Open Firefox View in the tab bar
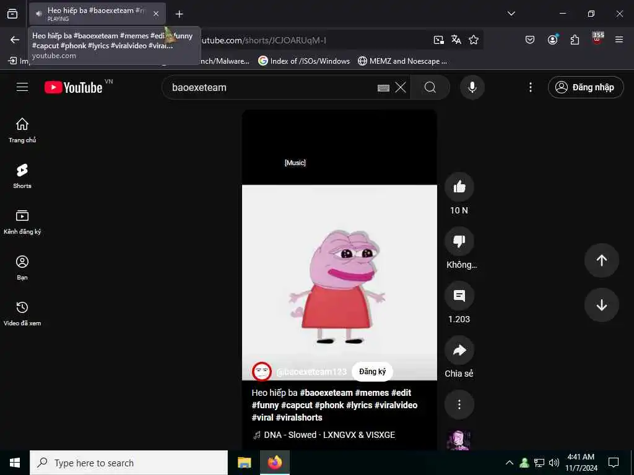Screen dimensions: 634x475 coord(12,14)
